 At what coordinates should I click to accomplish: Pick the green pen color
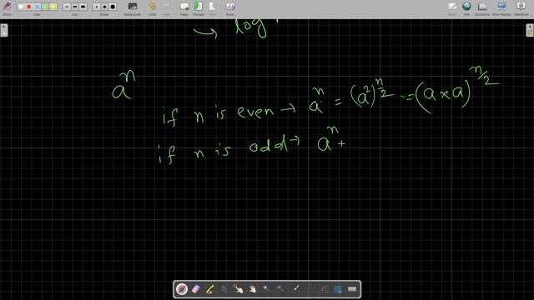(45, 7)
